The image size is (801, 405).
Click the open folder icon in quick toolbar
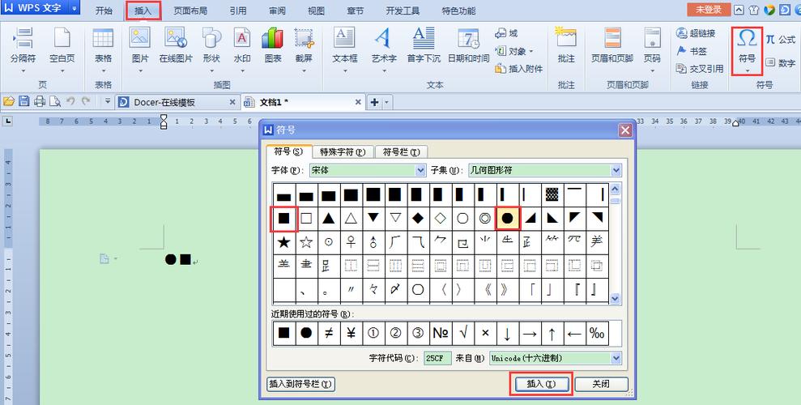click(9, 101)
